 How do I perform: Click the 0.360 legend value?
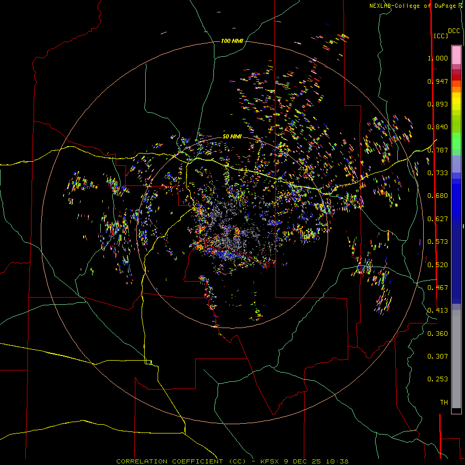pyautogui.click(x=438, y=334)
